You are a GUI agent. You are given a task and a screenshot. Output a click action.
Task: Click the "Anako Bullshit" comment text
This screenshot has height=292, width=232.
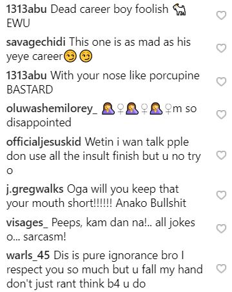(x=151, y=203)
